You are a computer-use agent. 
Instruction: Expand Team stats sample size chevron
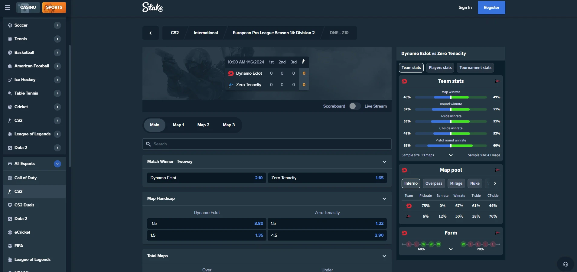451,155
